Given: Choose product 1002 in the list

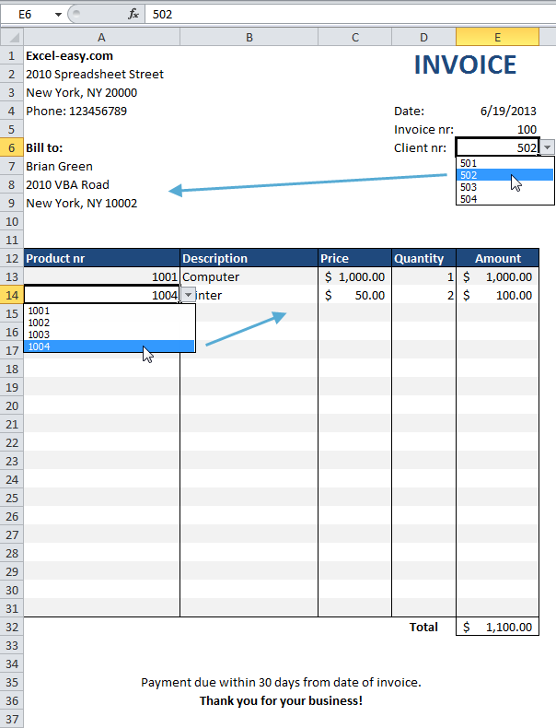Looking at the screenshot, I should pos(110,323).
